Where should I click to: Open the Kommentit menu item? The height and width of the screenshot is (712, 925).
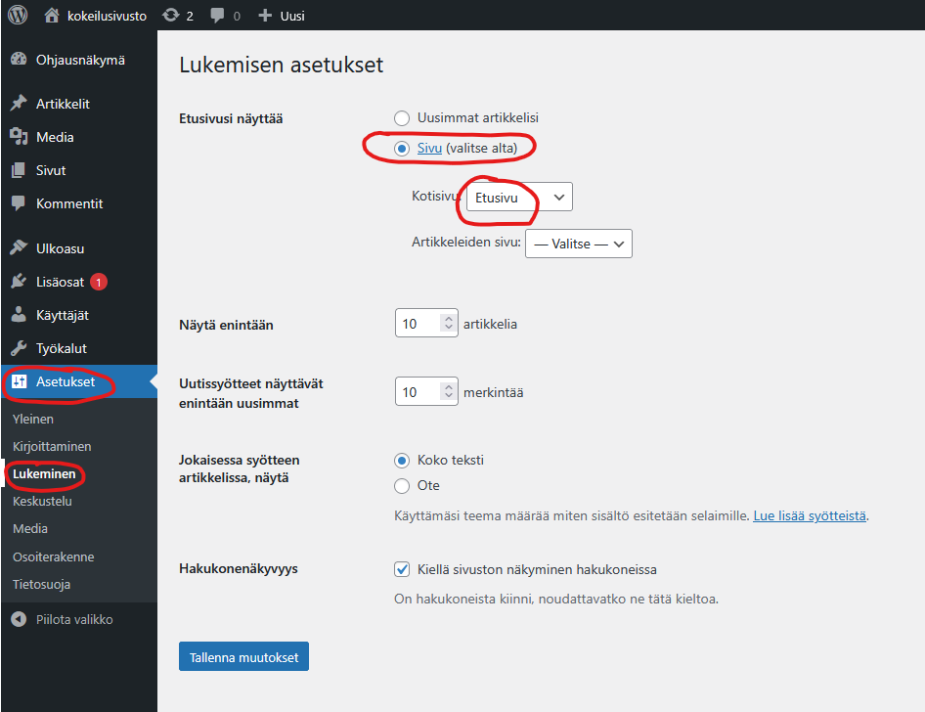point(69,203)
